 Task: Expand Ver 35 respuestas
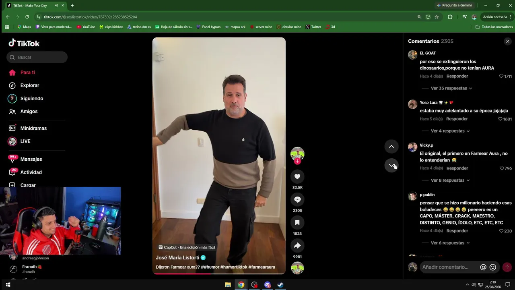click(x=451, y=88)
